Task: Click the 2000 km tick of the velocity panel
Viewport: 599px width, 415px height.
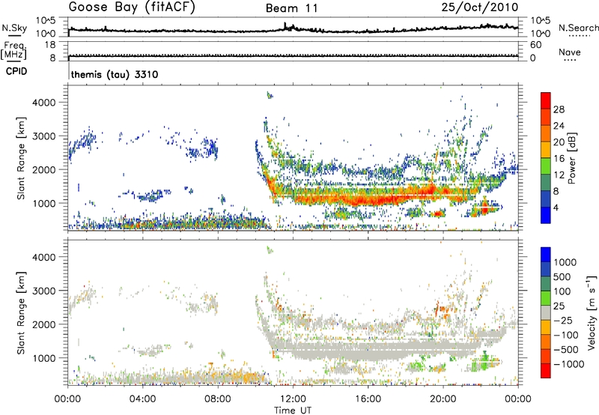Action: tap(43, 324)
